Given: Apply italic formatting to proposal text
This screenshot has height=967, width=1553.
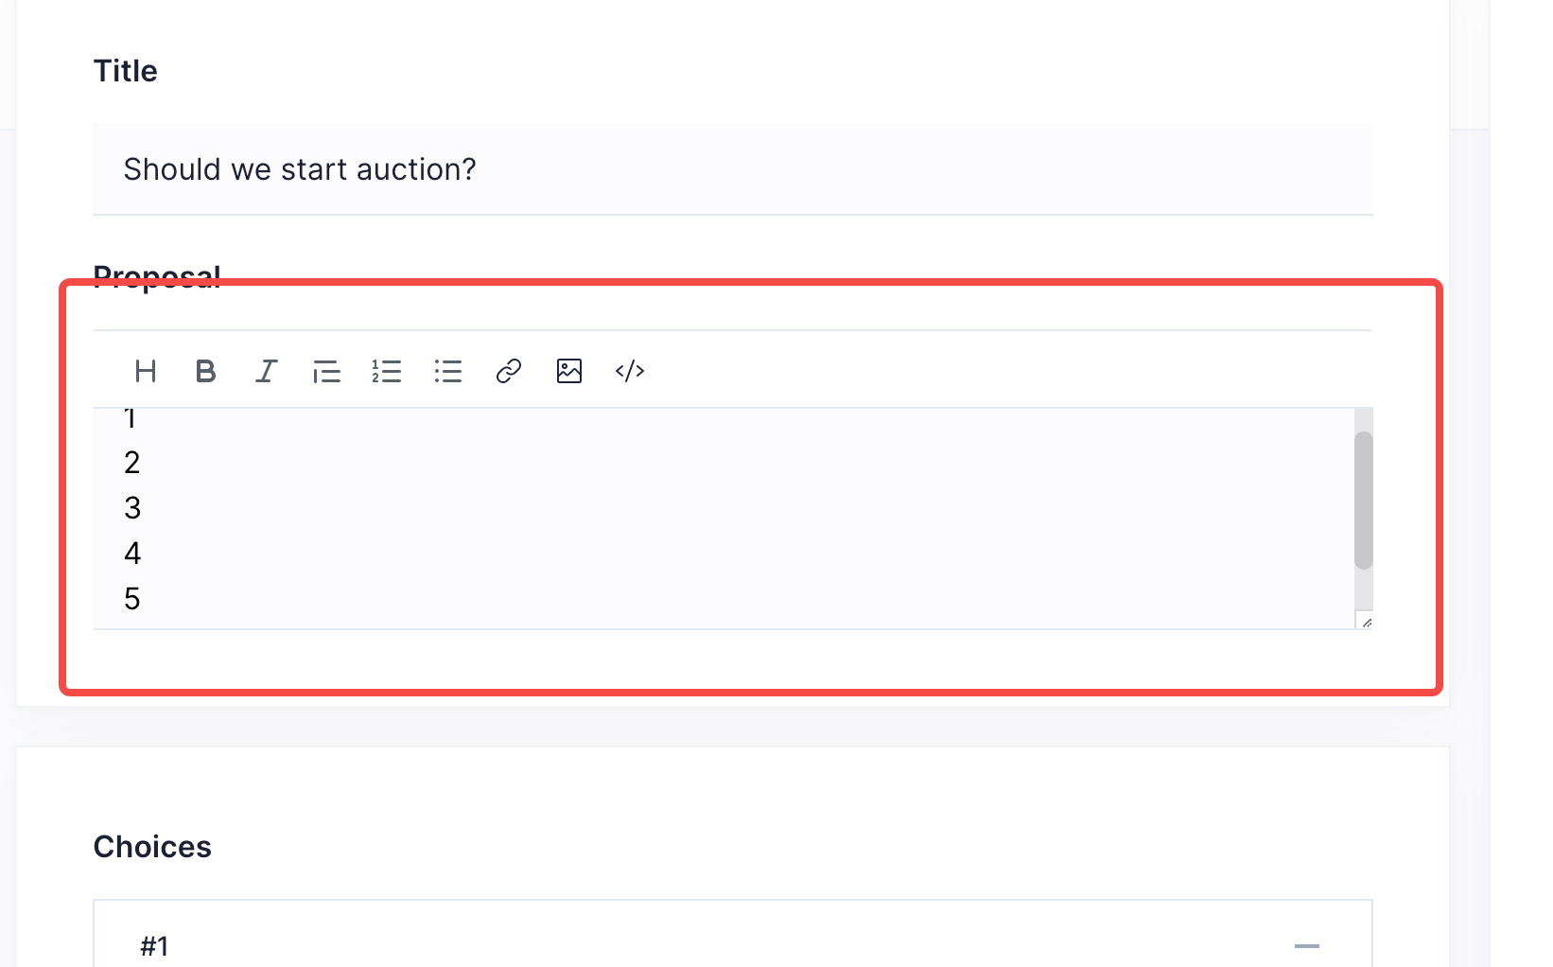Looking at the screenshot, I should click(266, 371).
